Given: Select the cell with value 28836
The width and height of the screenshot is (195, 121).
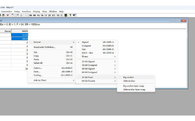Looking at the screenshot, I should (x=20, y=39).
